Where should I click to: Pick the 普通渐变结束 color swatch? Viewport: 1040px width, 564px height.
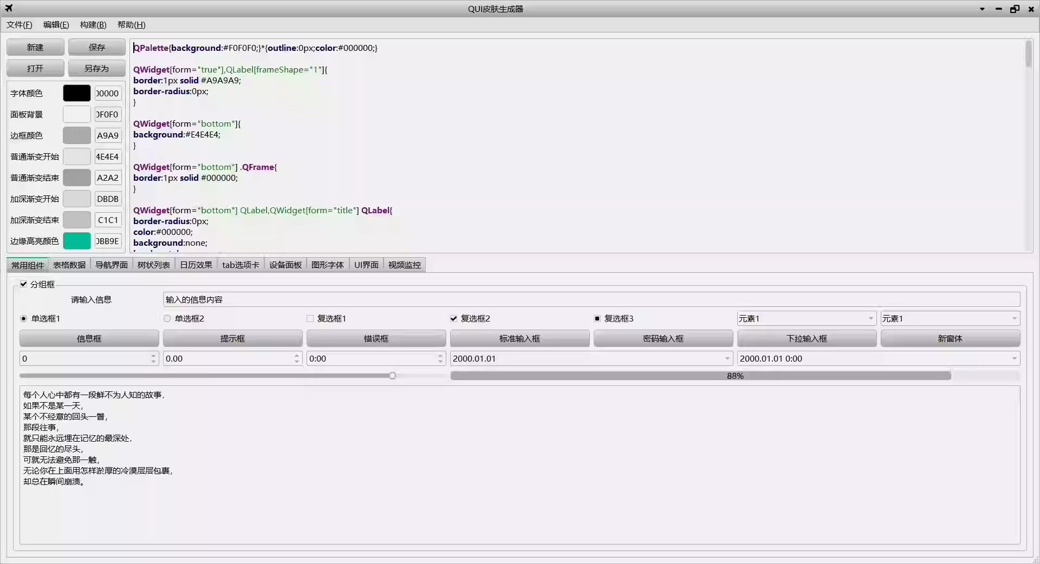(x=77, y=178)
